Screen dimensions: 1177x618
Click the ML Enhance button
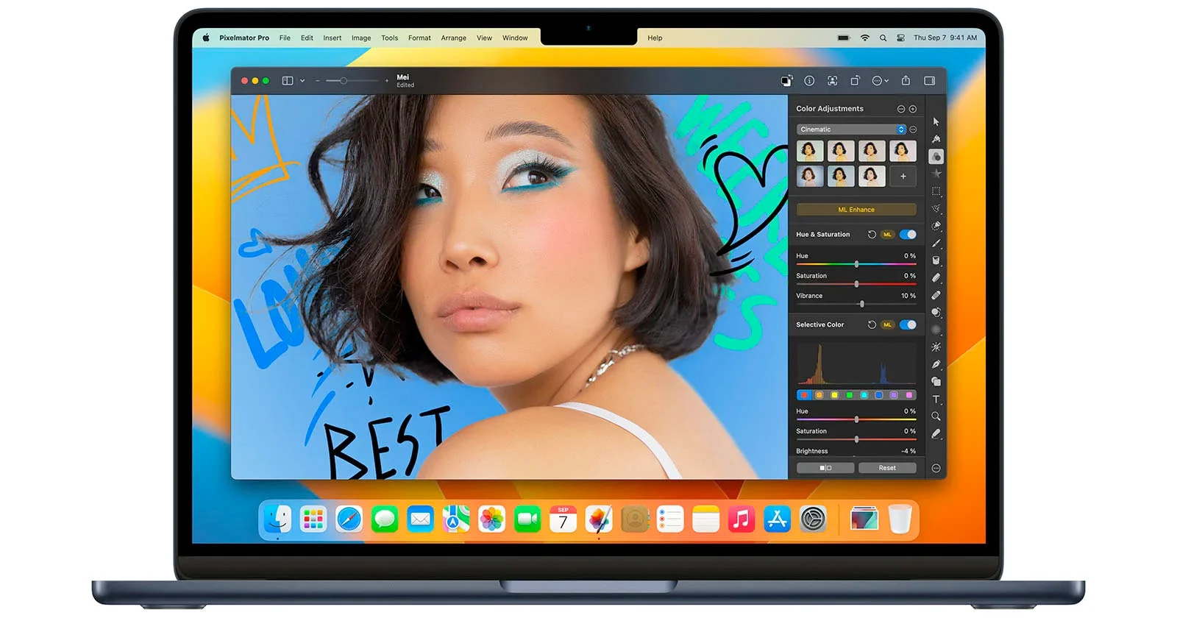click(x=856, y=210)
